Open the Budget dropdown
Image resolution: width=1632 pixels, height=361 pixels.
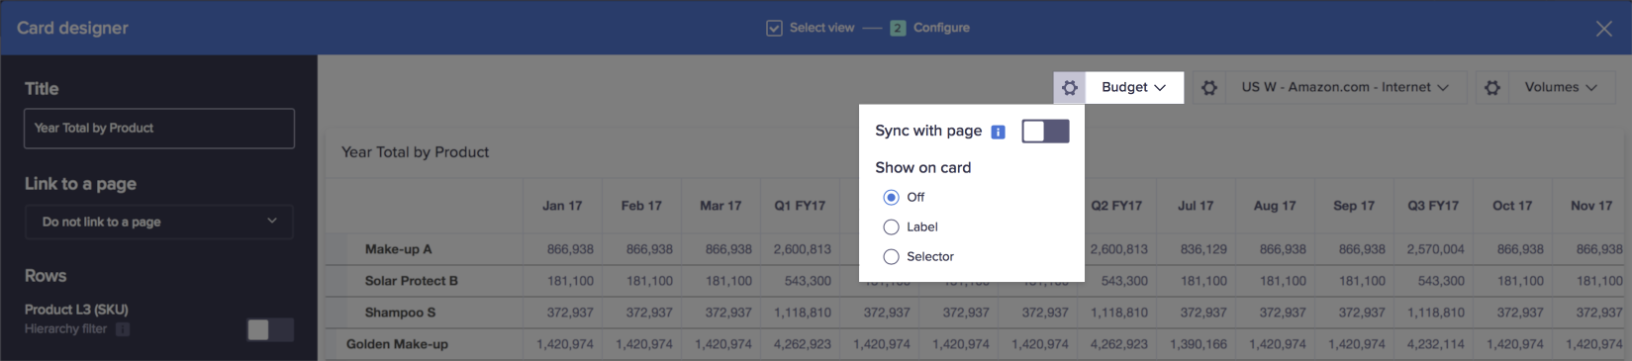(x=1134, y=87)
